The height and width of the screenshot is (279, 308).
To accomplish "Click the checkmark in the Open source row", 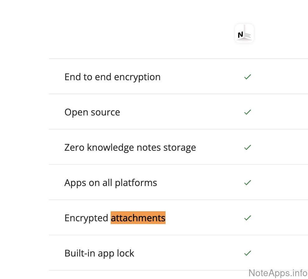I will click(x=248, y=112).
